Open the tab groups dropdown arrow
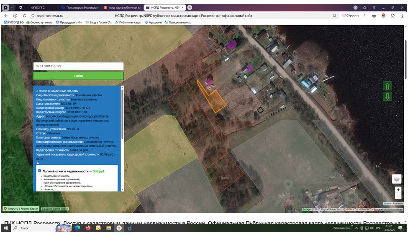 tap(12, 8)
